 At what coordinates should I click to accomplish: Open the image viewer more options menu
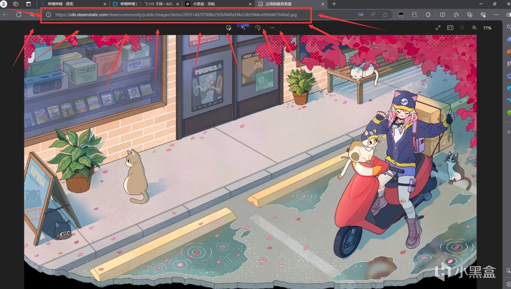click(x=272, y=28)
